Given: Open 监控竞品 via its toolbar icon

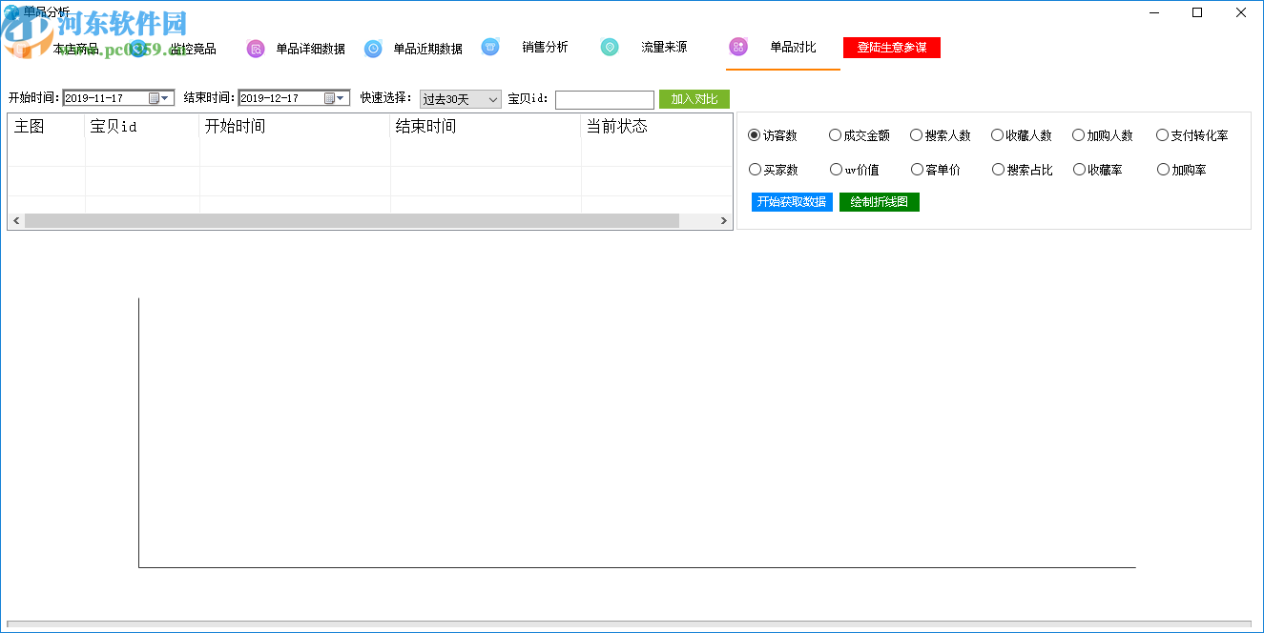Looking at the screenshot, I should tap(136, 47).
